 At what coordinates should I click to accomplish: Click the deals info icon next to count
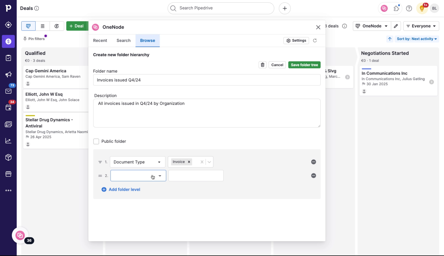point(344,26)
